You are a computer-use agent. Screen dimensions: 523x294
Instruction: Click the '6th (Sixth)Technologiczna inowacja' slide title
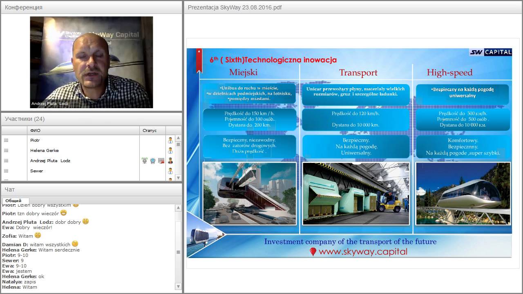click(273, 60)
